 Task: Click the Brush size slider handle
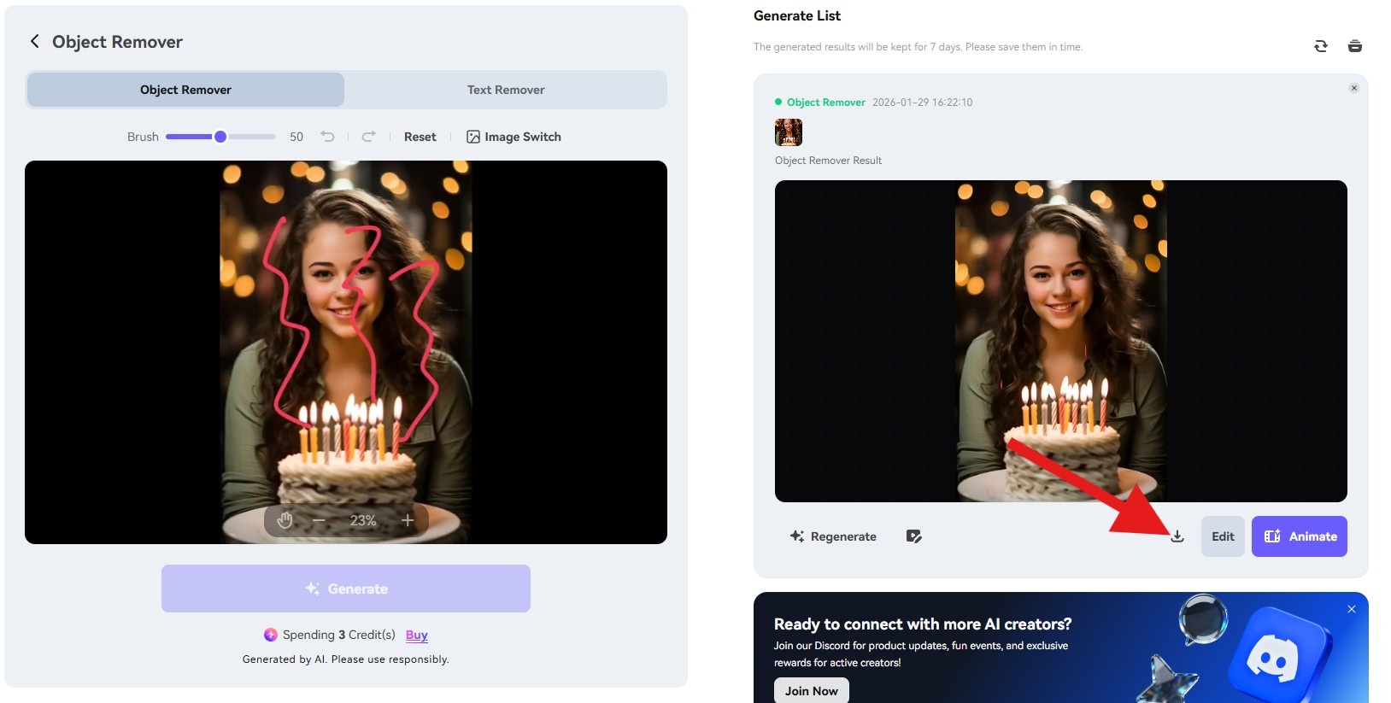(x=220, y=137)
